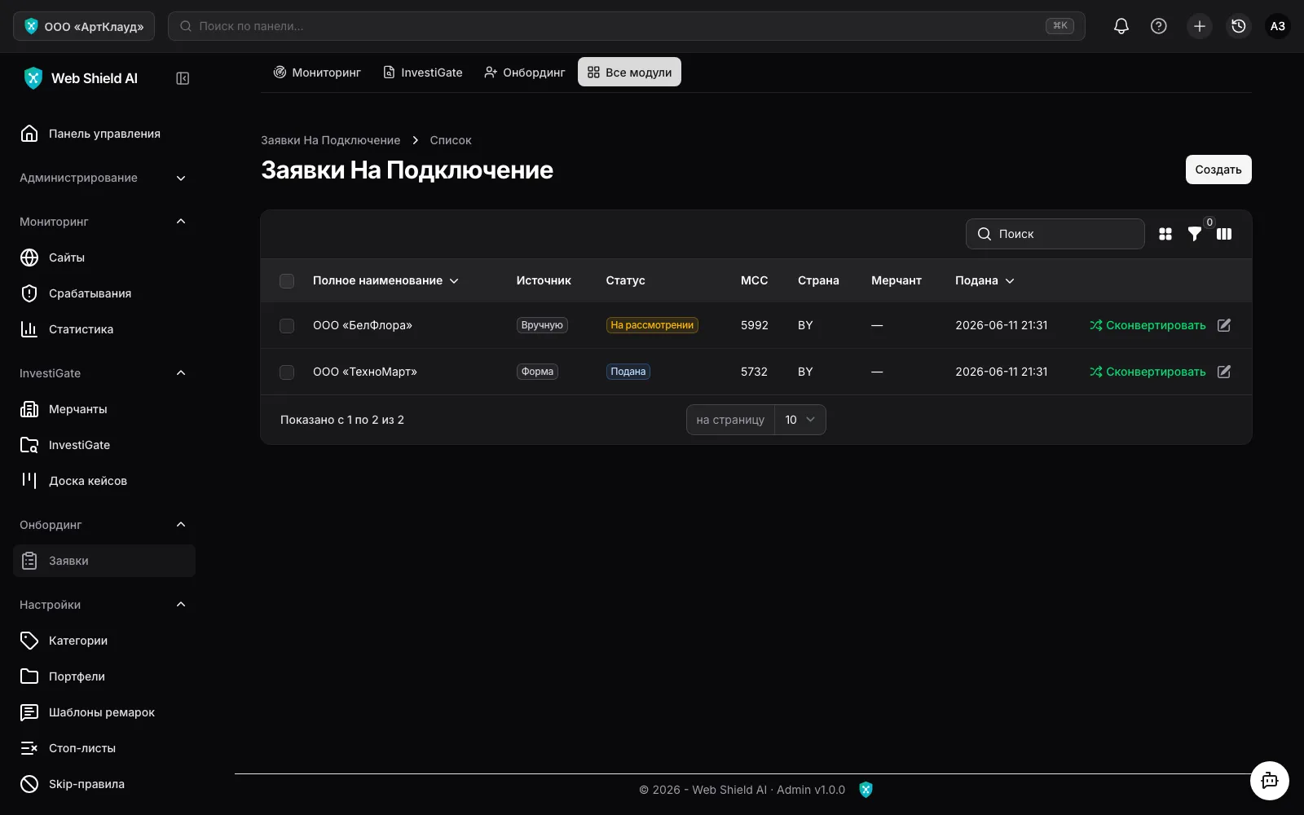Screen dimensions: 1304x815
Task: Expand the Администрирование section
Action: [104, 178]
